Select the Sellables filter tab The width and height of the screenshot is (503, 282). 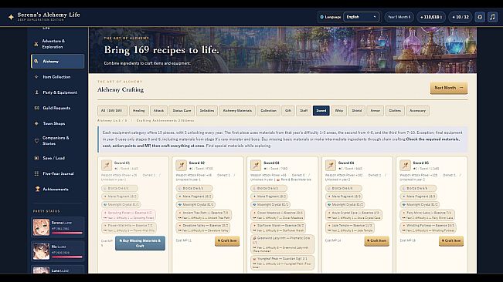pos(207,111)
